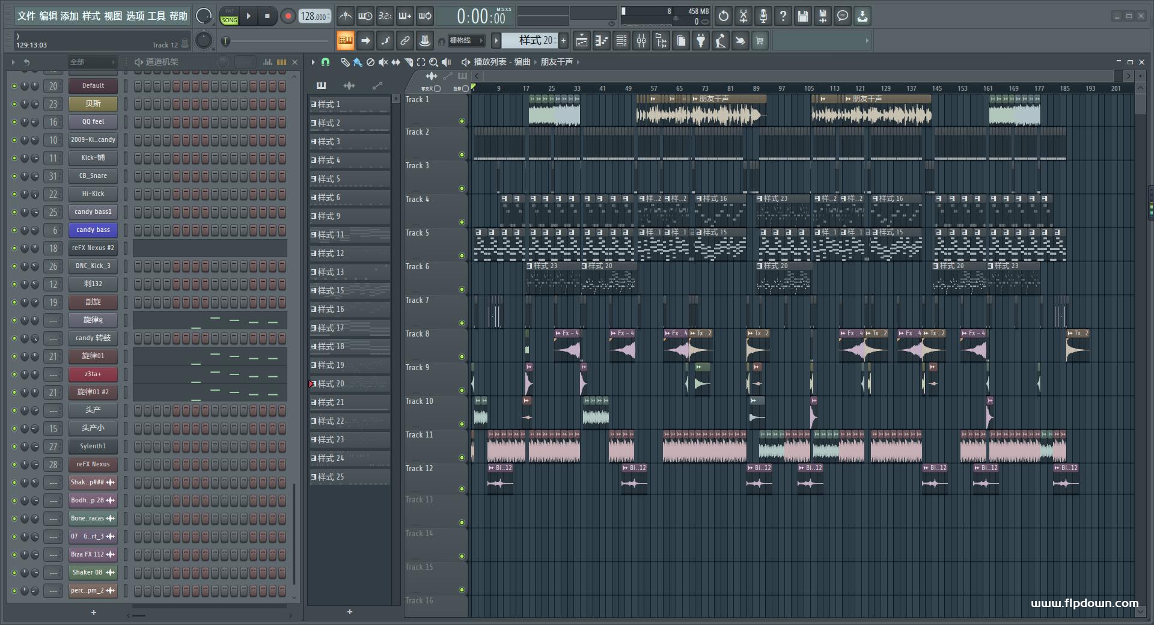Open the mixer view icon
Image resolution: width=1154 pixels, height=625 pixels.
click(x=641, y=41)
